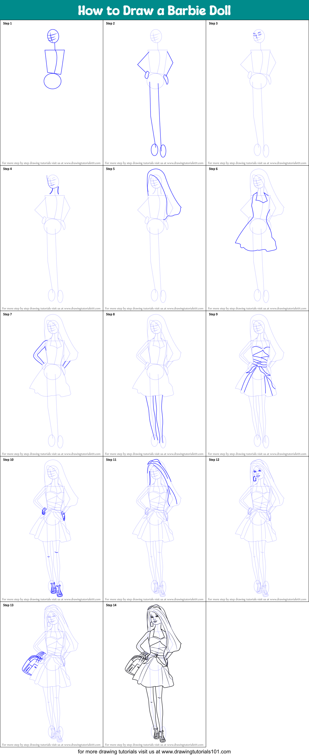
Task: Click the face in the Step 3 drawing
Action: point(258,36)
